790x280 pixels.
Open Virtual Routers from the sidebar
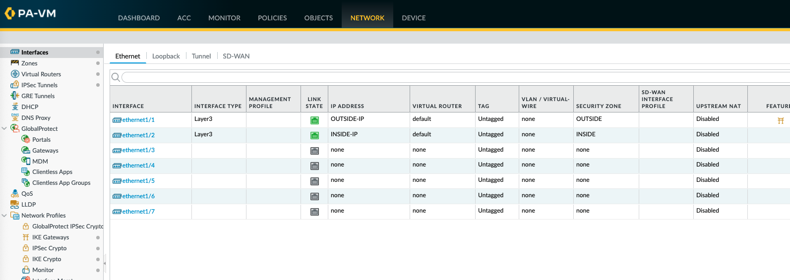coord(41,74)
